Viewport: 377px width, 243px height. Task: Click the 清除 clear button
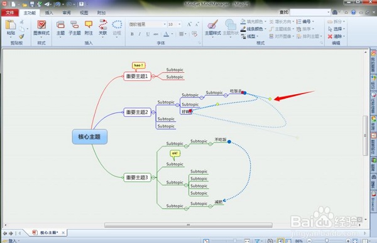(x=336, y=36)
